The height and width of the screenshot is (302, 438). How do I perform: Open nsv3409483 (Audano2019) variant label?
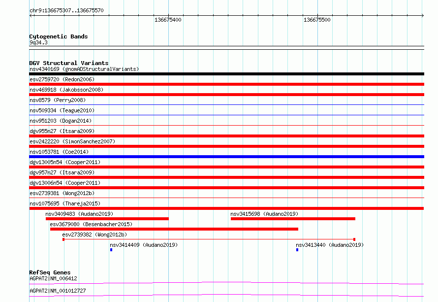(79, 214)
